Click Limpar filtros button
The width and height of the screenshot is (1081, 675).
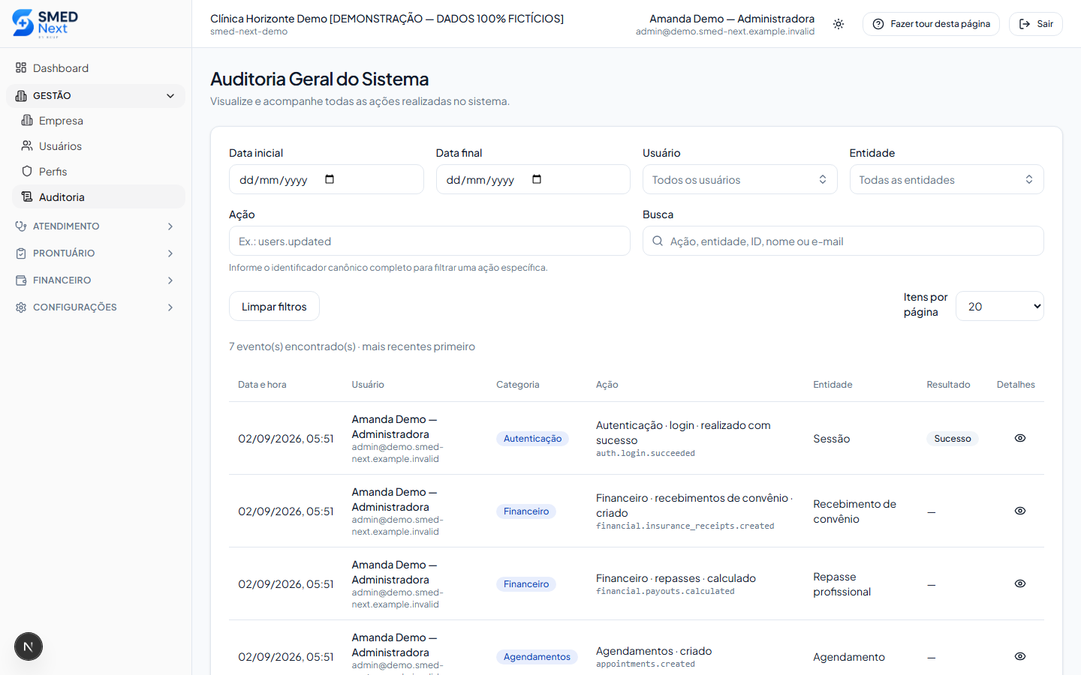coord(274,306)
